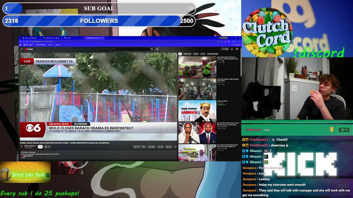
Task: Click the YouTube search magnifier button
Action: [151, 49]
